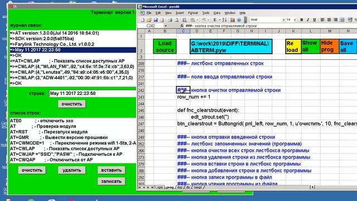Click the green Show all button
Screen dimensions: 357x201
point(311,46)
